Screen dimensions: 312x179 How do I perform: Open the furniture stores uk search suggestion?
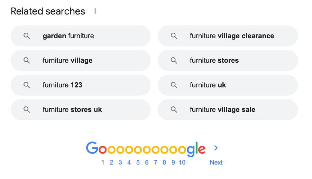[x=81, y=109]
